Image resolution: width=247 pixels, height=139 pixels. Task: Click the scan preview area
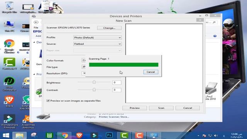pos(164,63)
